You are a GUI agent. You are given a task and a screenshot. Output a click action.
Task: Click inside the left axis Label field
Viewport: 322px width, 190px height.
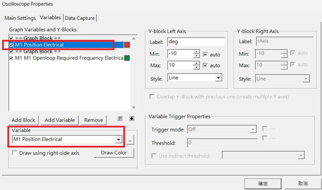[x=196, y=42]
